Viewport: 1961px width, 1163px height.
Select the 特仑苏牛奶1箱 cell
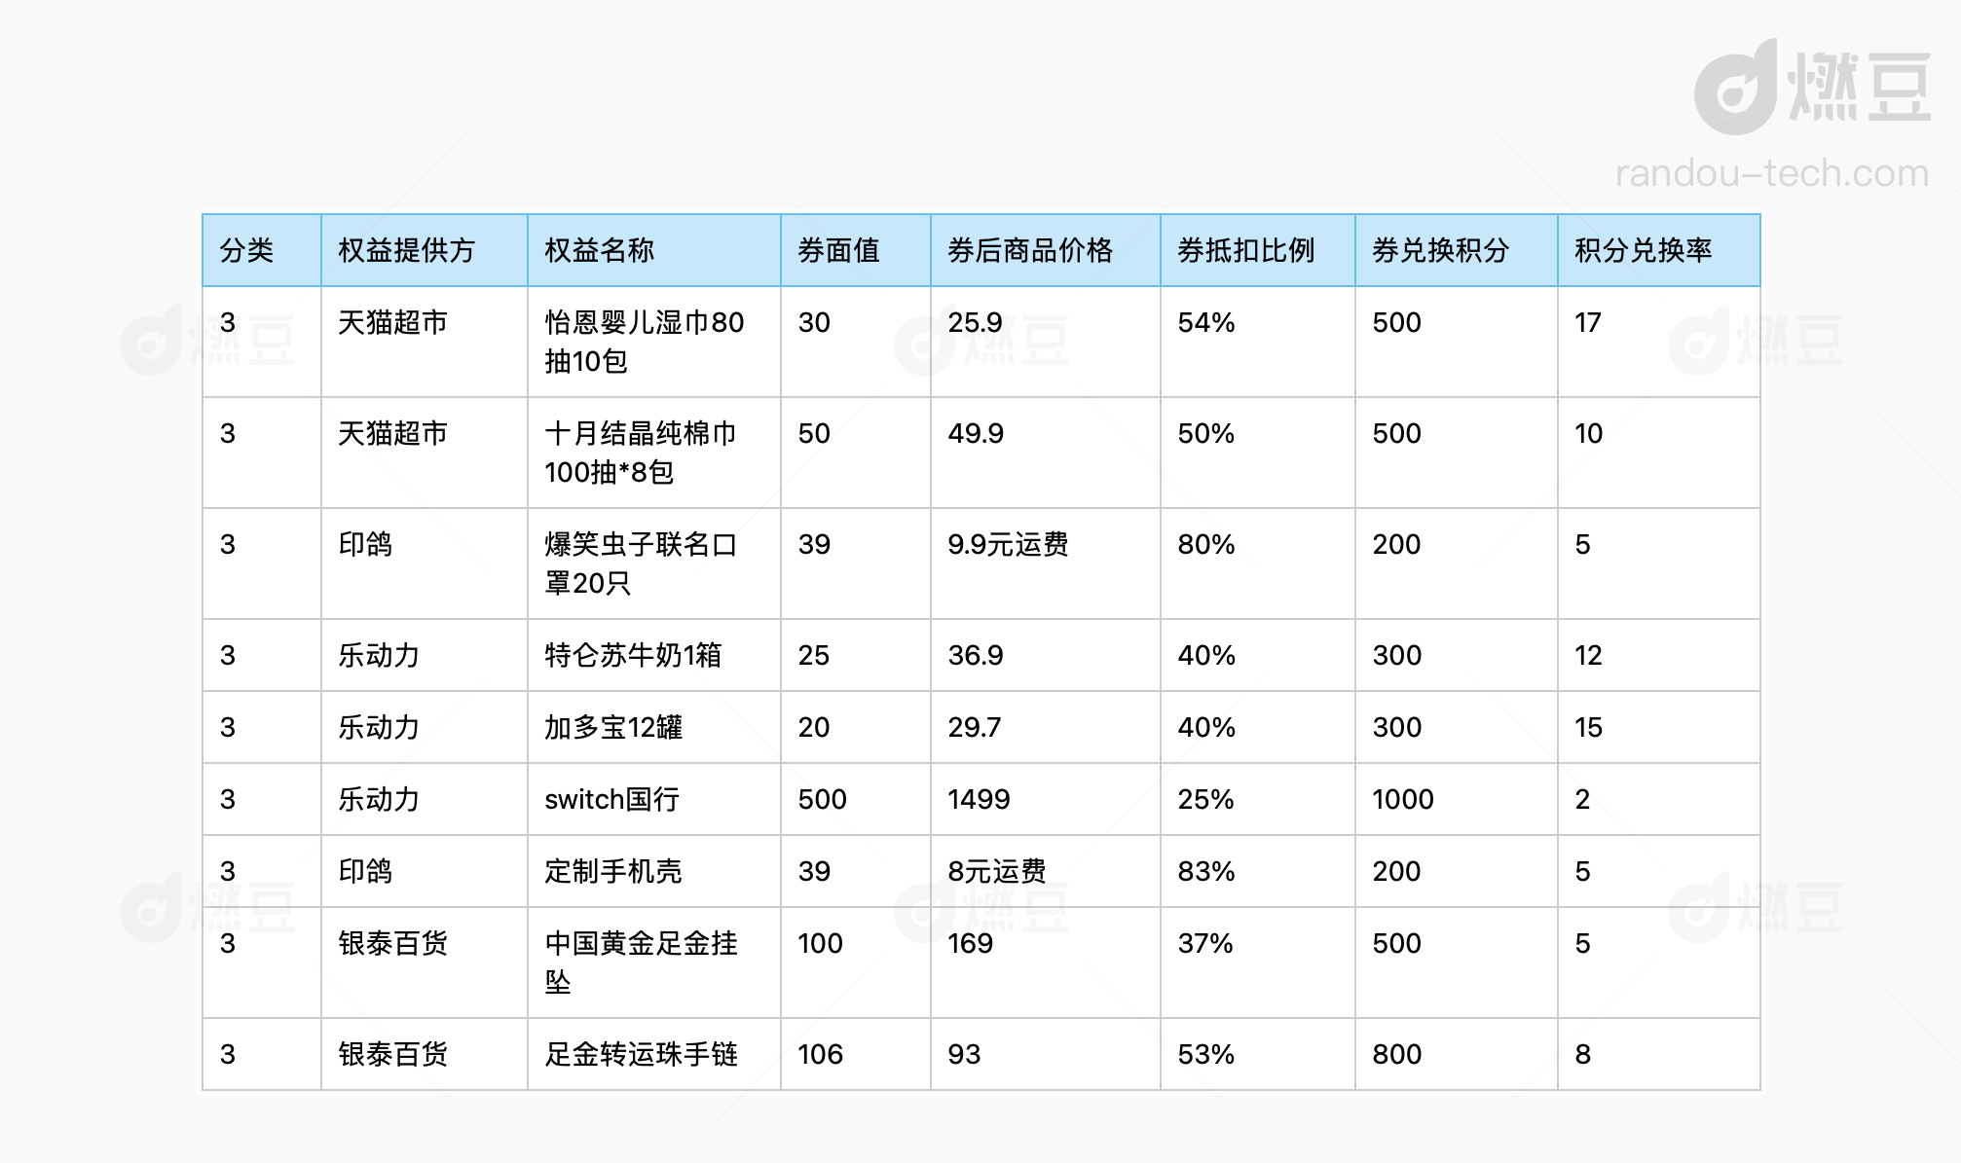pyautogui.click(x=633, y=655)
